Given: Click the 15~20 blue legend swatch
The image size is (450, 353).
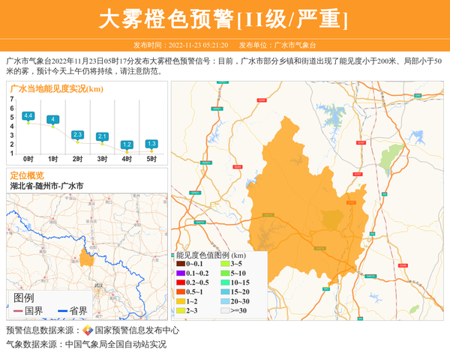Looking at the screenshot, I should (225, 292).
